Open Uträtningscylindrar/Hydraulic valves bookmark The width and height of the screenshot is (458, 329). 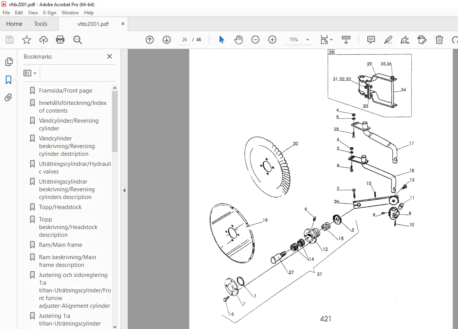75,167
